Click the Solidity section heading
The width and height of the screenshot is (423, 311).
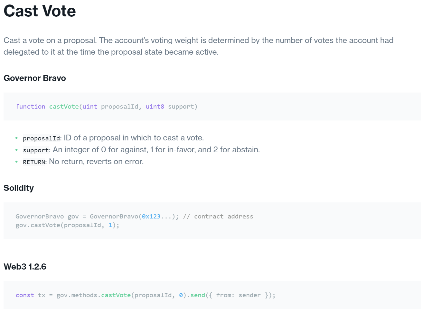tap(19, 188)
